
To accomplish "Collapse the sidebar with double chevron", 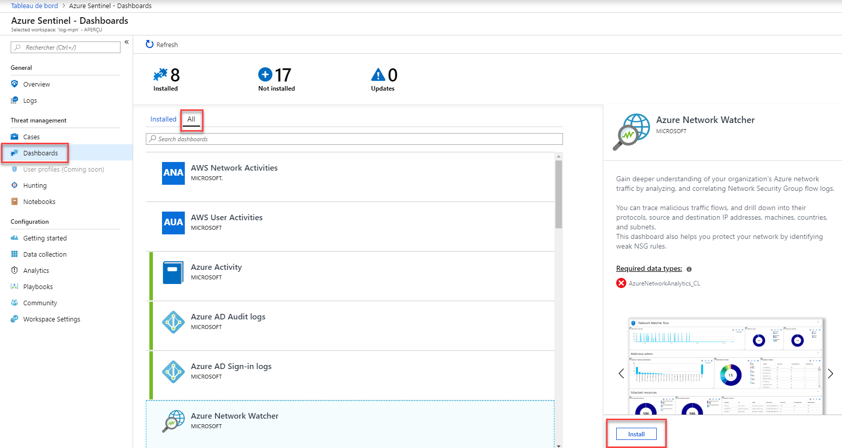I will (x=127, y=42).
